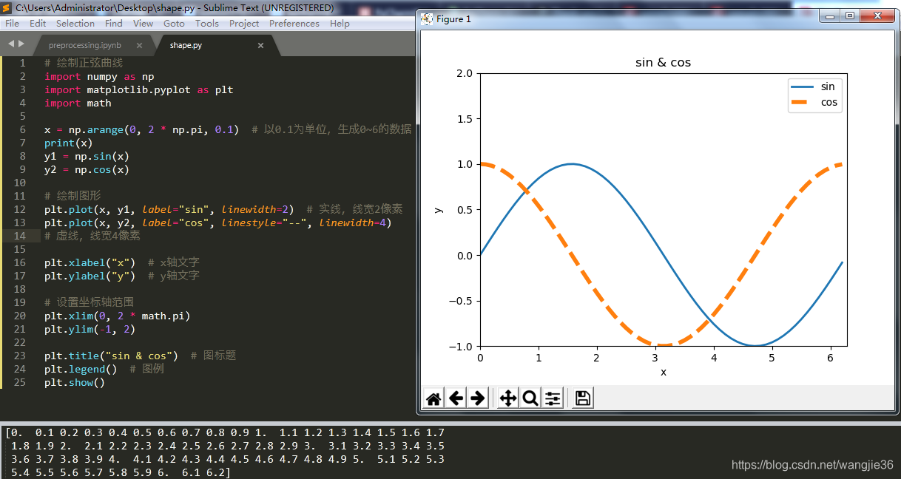Click the 'import matplotlib.pyplot as plt' line
The height and width of the screenshot is (479, 901).
138,89
